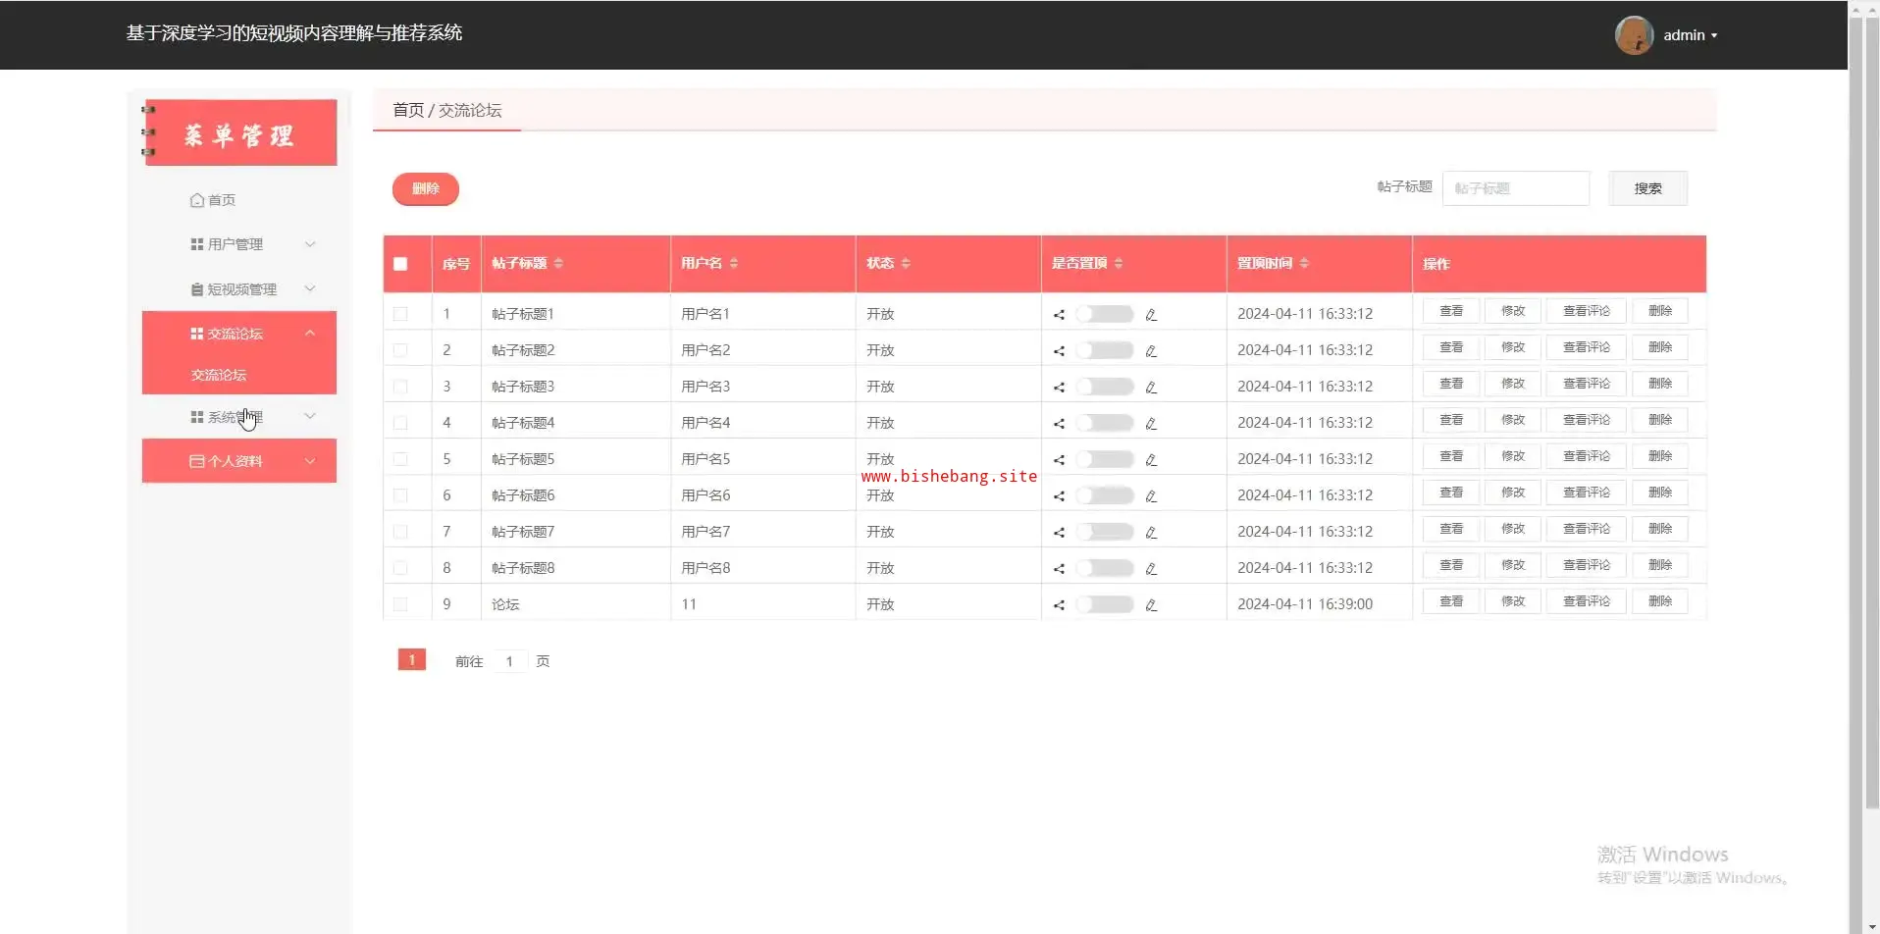Click the edit pencil icon in row 3

coord(1151,388)
